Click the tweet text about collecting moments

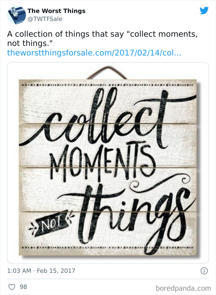tap(102, 38)
